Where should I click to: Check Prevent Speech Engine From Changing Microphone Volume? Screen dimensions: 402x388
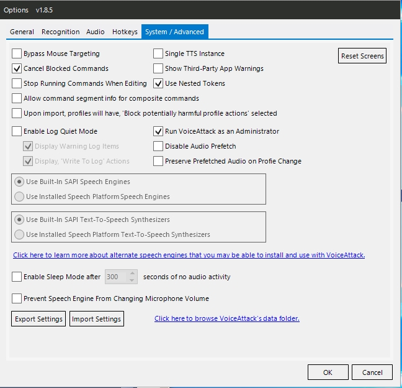(17, 298)
